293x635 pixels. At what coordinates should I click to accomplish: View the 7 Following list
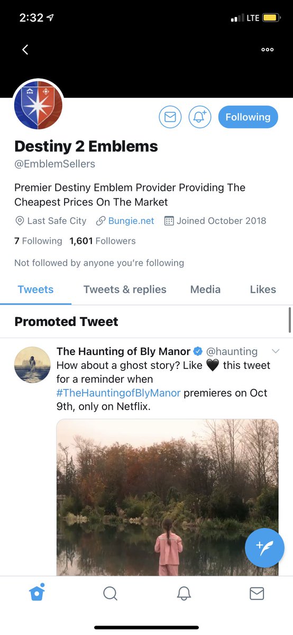(x=38, y=241)
